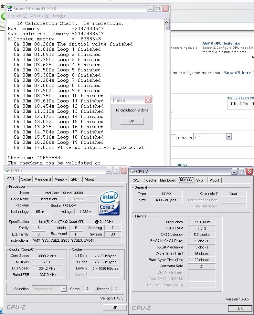
Task: Click the FSB:DRAM ratio 11:13
Action: coord(202,228)
